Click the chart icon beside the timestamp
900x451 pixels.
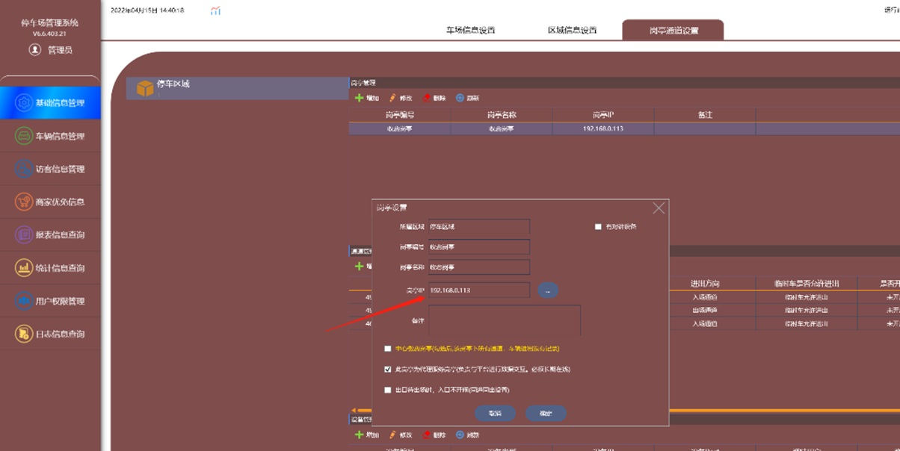(215, 11)
